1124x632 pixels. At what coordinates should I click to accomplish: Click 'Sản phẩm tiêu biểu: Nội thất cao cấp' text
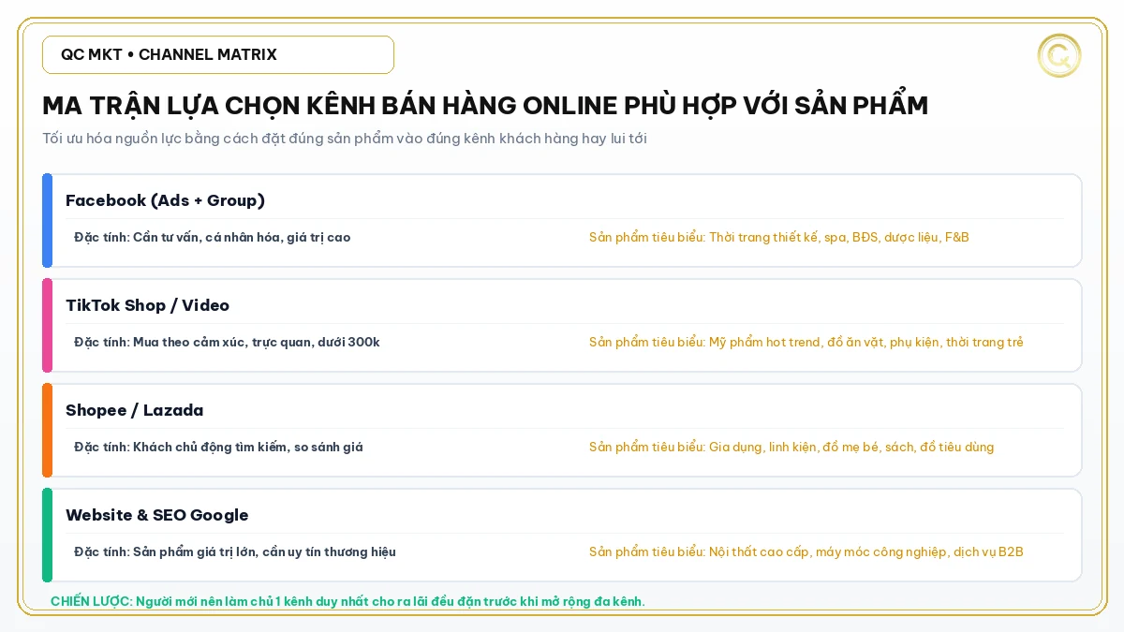coord(806,552)
